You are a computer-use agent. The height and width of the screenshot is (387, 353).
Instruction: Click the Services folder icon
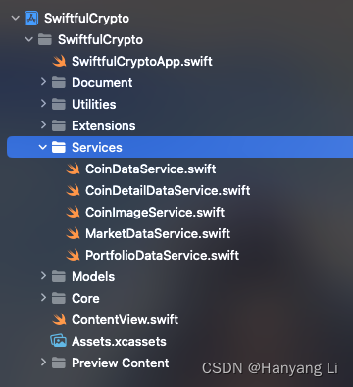(x=59, y=148)
